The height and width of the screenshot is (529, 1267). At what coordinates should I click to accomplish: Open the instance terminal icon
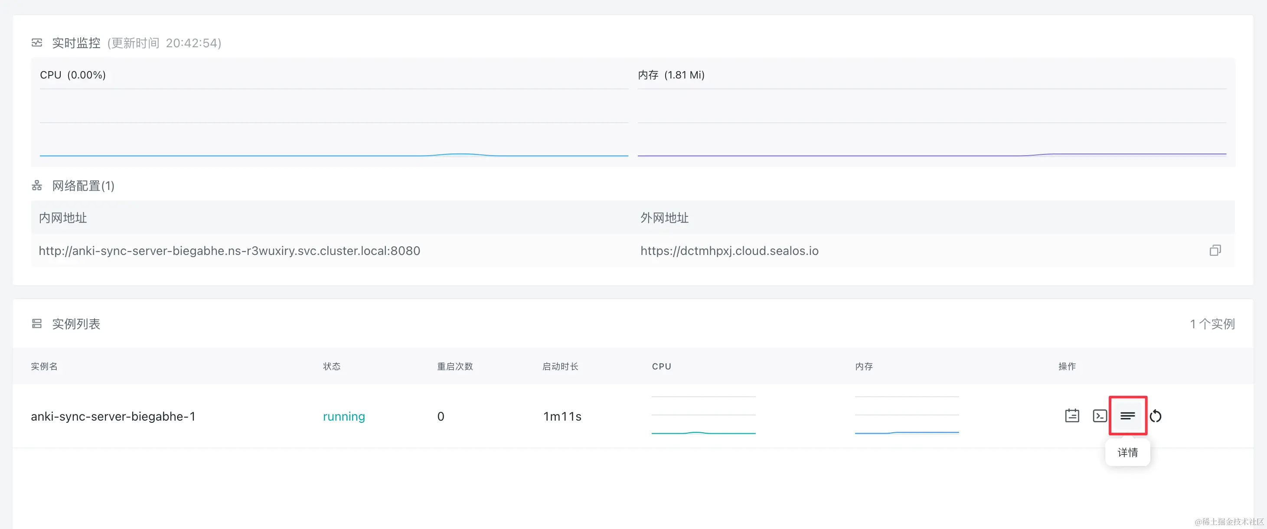point(1100,416)
